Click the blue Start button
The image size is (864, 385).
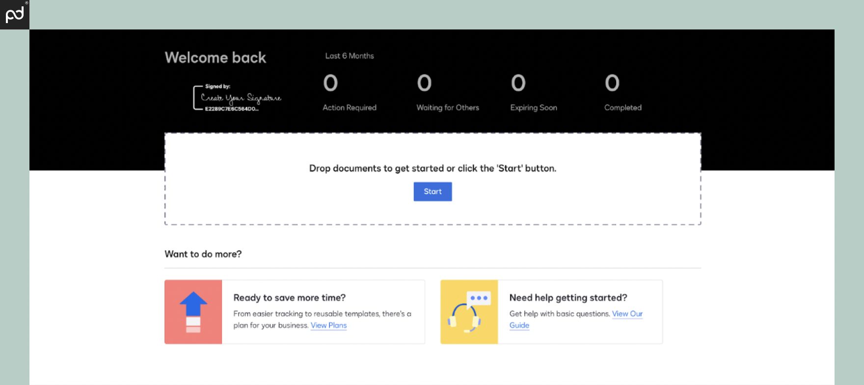pyautogui.click(x=432, y=192)
